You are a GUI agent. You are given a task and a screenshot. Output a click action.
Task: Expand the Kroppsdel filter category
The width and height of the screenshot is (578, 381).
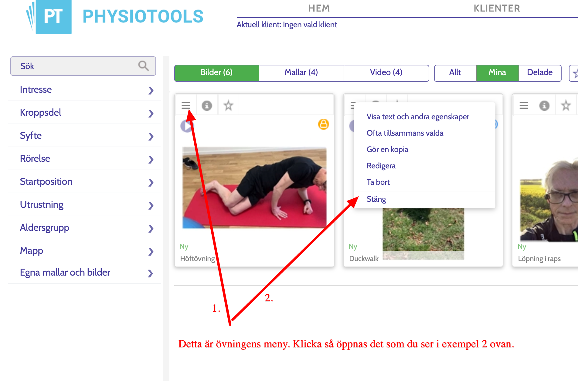tap(84, 113)
